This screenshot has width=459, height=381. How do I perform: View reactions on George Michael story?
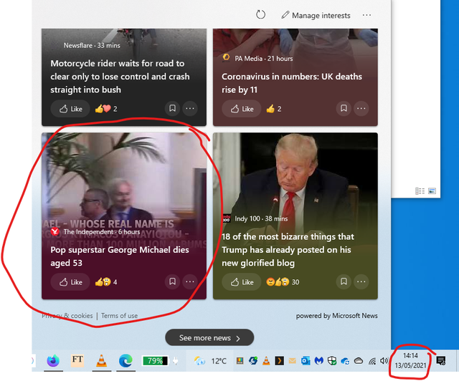click(106, 282)
